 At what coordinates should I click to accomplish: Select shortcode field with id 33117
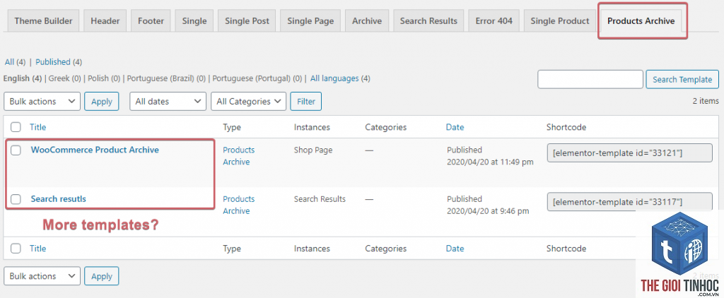point(630,201)
